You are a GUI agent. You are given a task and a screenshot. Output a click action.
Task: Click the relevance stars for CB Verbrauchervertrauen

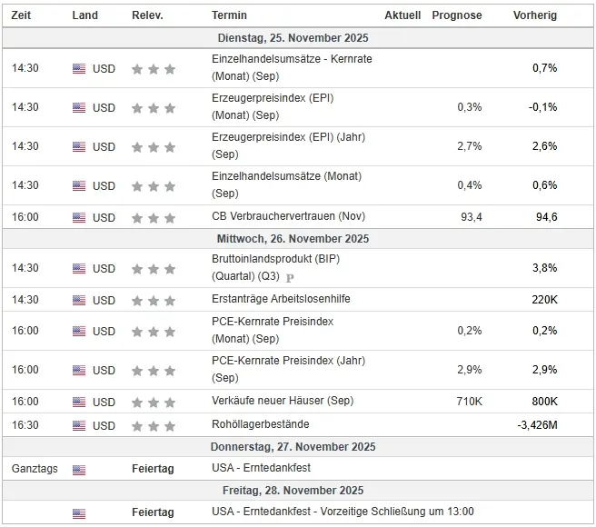[x=154, y=218]
